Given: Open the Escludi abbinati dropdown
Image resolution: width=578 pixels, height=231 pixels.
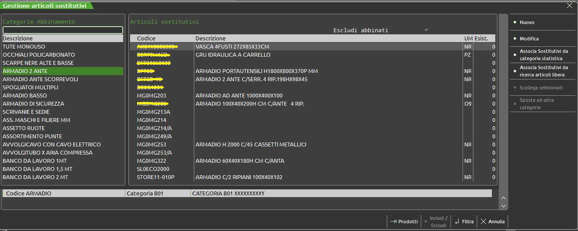Looking at the screenshot, I should tap(426, 30).
